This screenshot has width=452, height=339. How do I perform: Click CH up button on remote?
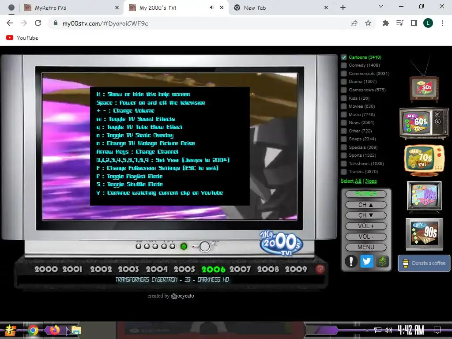coord(366,205)
